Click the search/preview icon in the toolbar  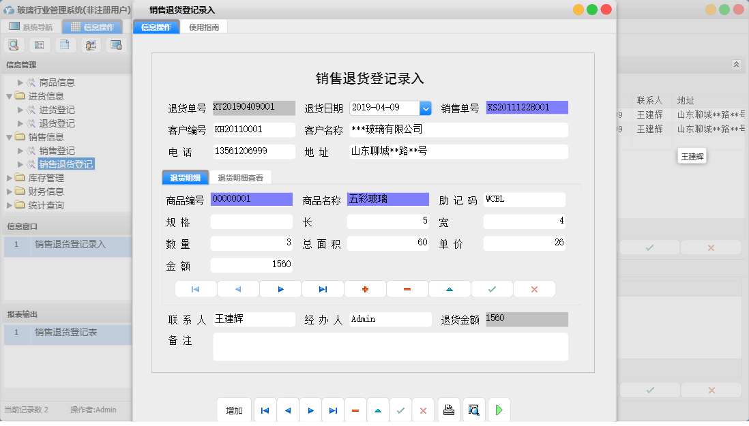pyautogui.click(x=14, y=44)
